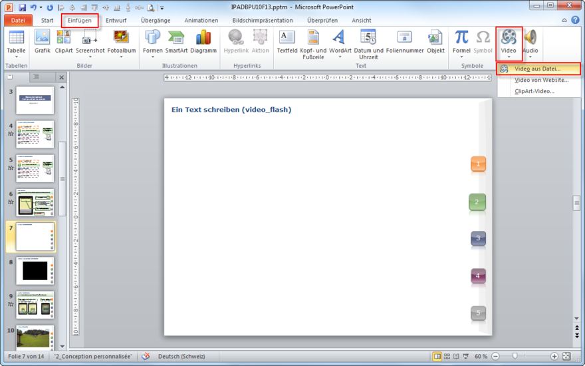Expand the Formen shapes dropdown

[x=152, y=57]
